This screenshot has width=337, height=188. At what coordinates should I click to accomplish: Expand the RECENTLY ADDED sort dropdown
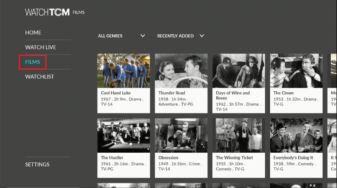click(180, 36)
